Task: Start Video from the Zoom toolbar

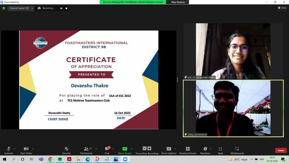Action: click(26, 150)
